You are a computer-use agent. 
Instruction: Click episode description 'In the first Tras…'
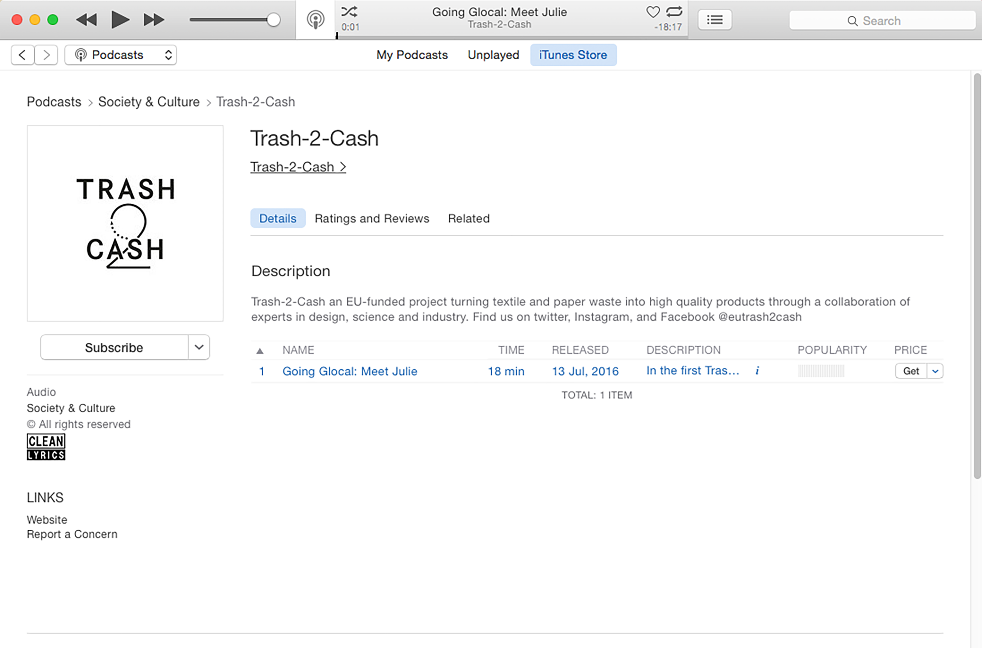pyautogui.click(x=693, y=370)
